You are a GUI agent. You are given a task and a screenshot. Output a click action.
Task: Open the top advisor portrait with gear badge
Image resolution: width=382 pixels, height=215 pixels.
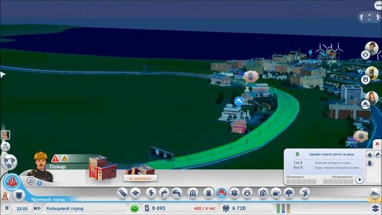point(371,48)
